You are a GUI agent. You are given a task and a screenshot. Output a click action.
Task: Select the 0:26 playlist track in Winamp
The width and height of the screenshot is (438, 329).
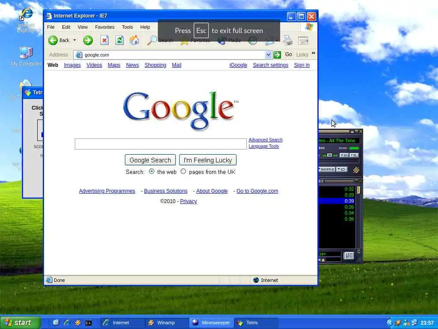tap(337, 207)
